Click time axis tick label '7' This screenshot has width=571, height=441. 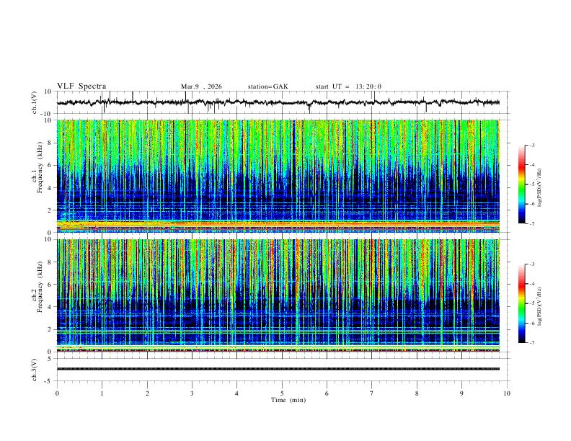coord(372,393)
